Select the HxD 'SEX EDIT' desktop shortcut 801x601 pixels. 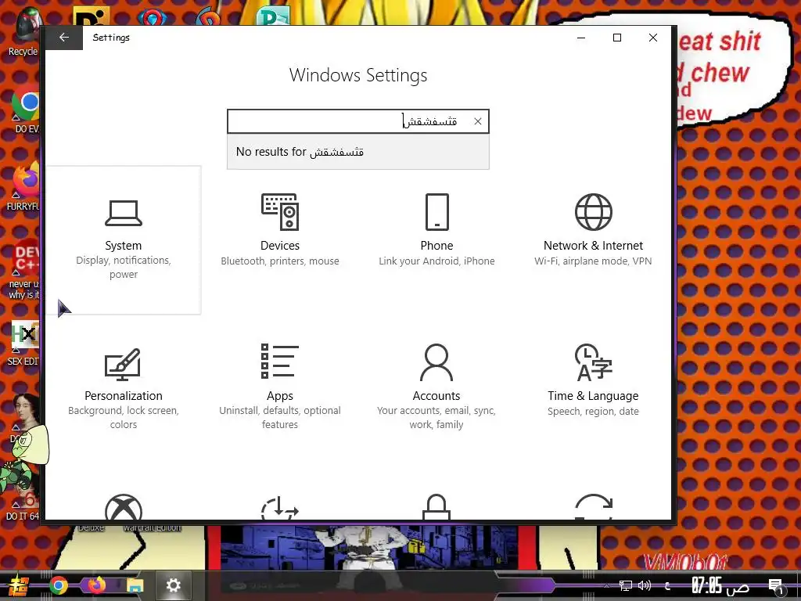[23, 343]
